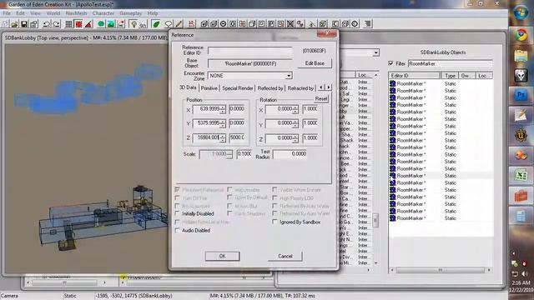This screenshot has width=534, height=300.
Task: Open the landscape editing toolbar icon
Action: (111, 24)
